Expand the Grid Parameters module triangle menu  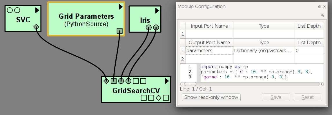[121, 7]
